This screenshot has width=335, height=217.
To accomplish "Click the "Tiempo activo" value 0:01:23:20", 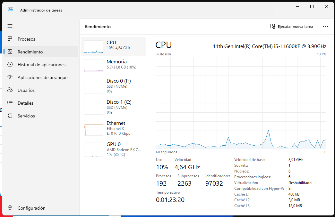I will click(170, 200).
